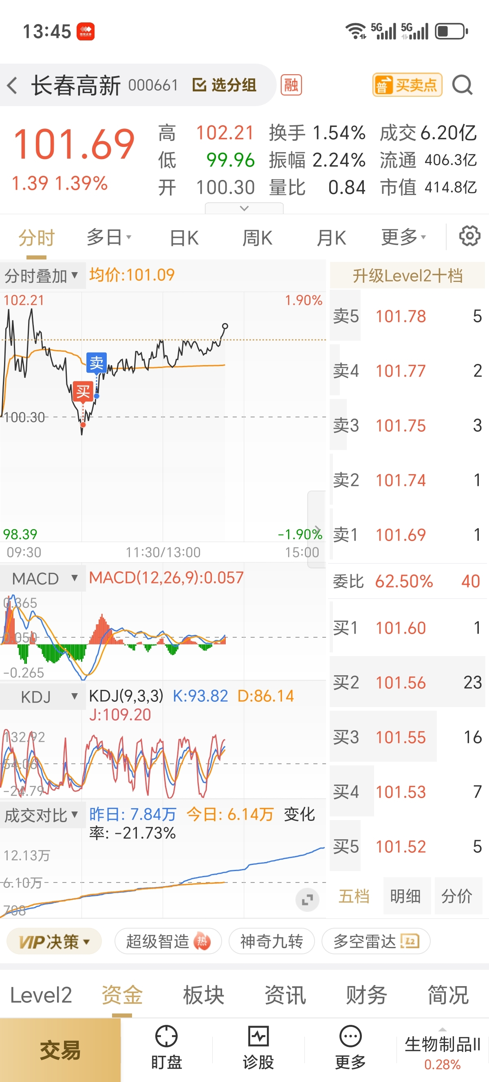This screenshot has width=489, height=1082.
Task: Open the 财务 finance tab
Action: click(x=366, y=995)
